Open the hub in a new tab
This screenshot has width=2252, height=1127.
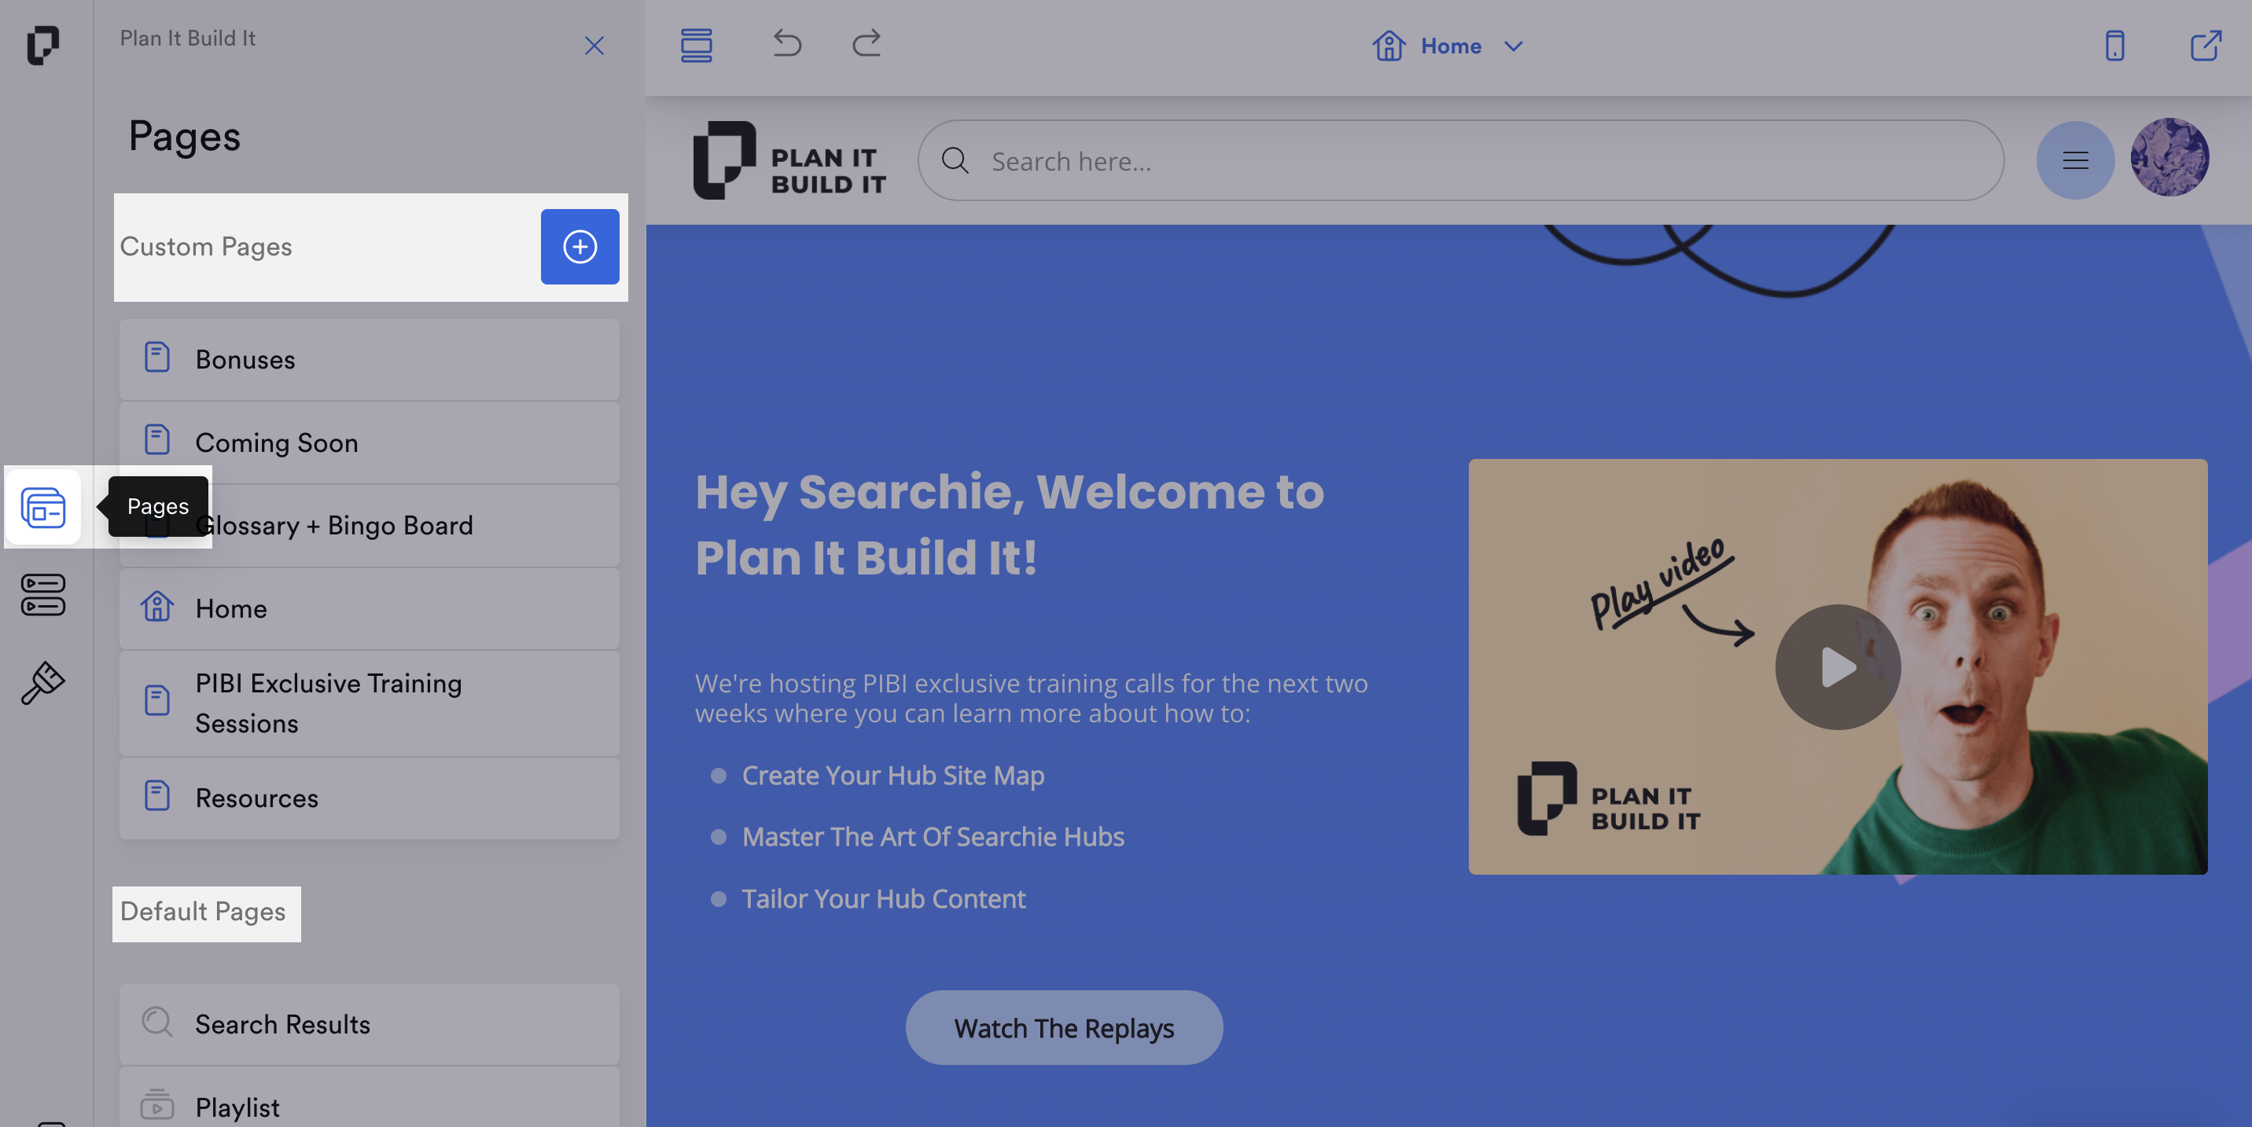[x=2206, y=44]
